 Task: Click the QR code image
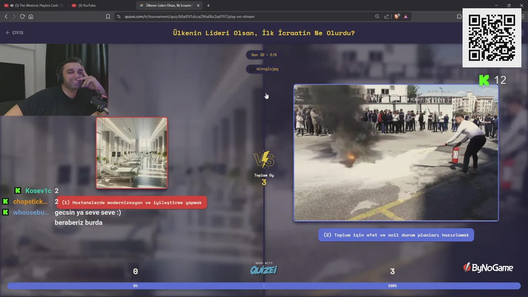pos(492,38)
